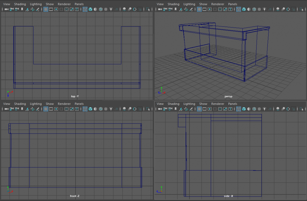The height and width of the screenshot is (201, 307).
Task: Click Film Gate button in side view toolbar
Action: (x=204, y=109)
